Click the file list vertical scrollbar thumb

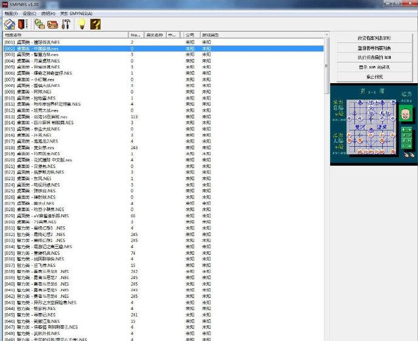[327, 66]
